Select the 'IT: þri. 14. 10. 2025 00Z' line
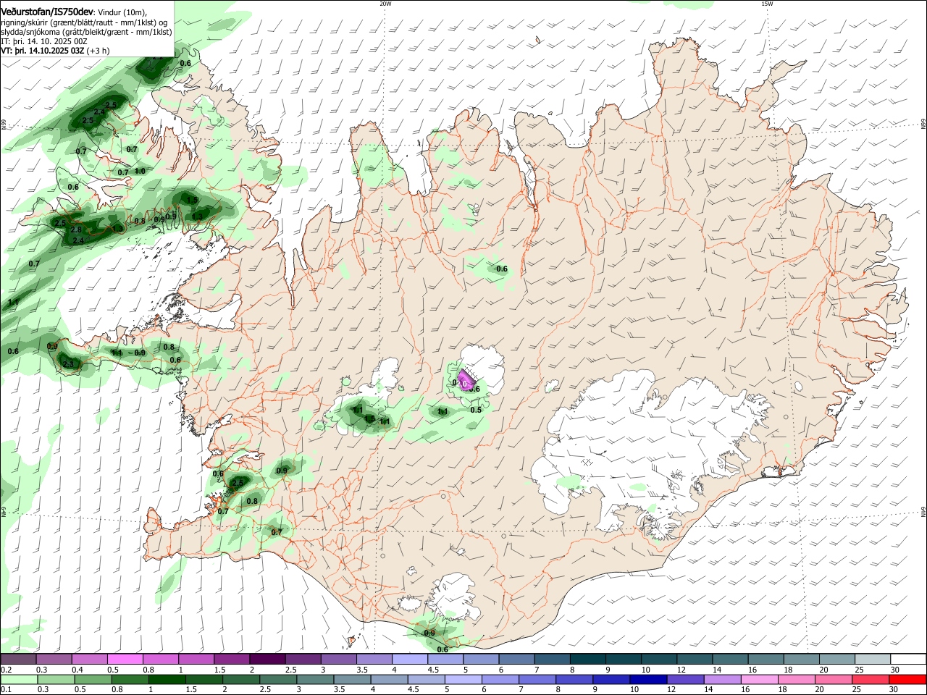 click(45, 41)
